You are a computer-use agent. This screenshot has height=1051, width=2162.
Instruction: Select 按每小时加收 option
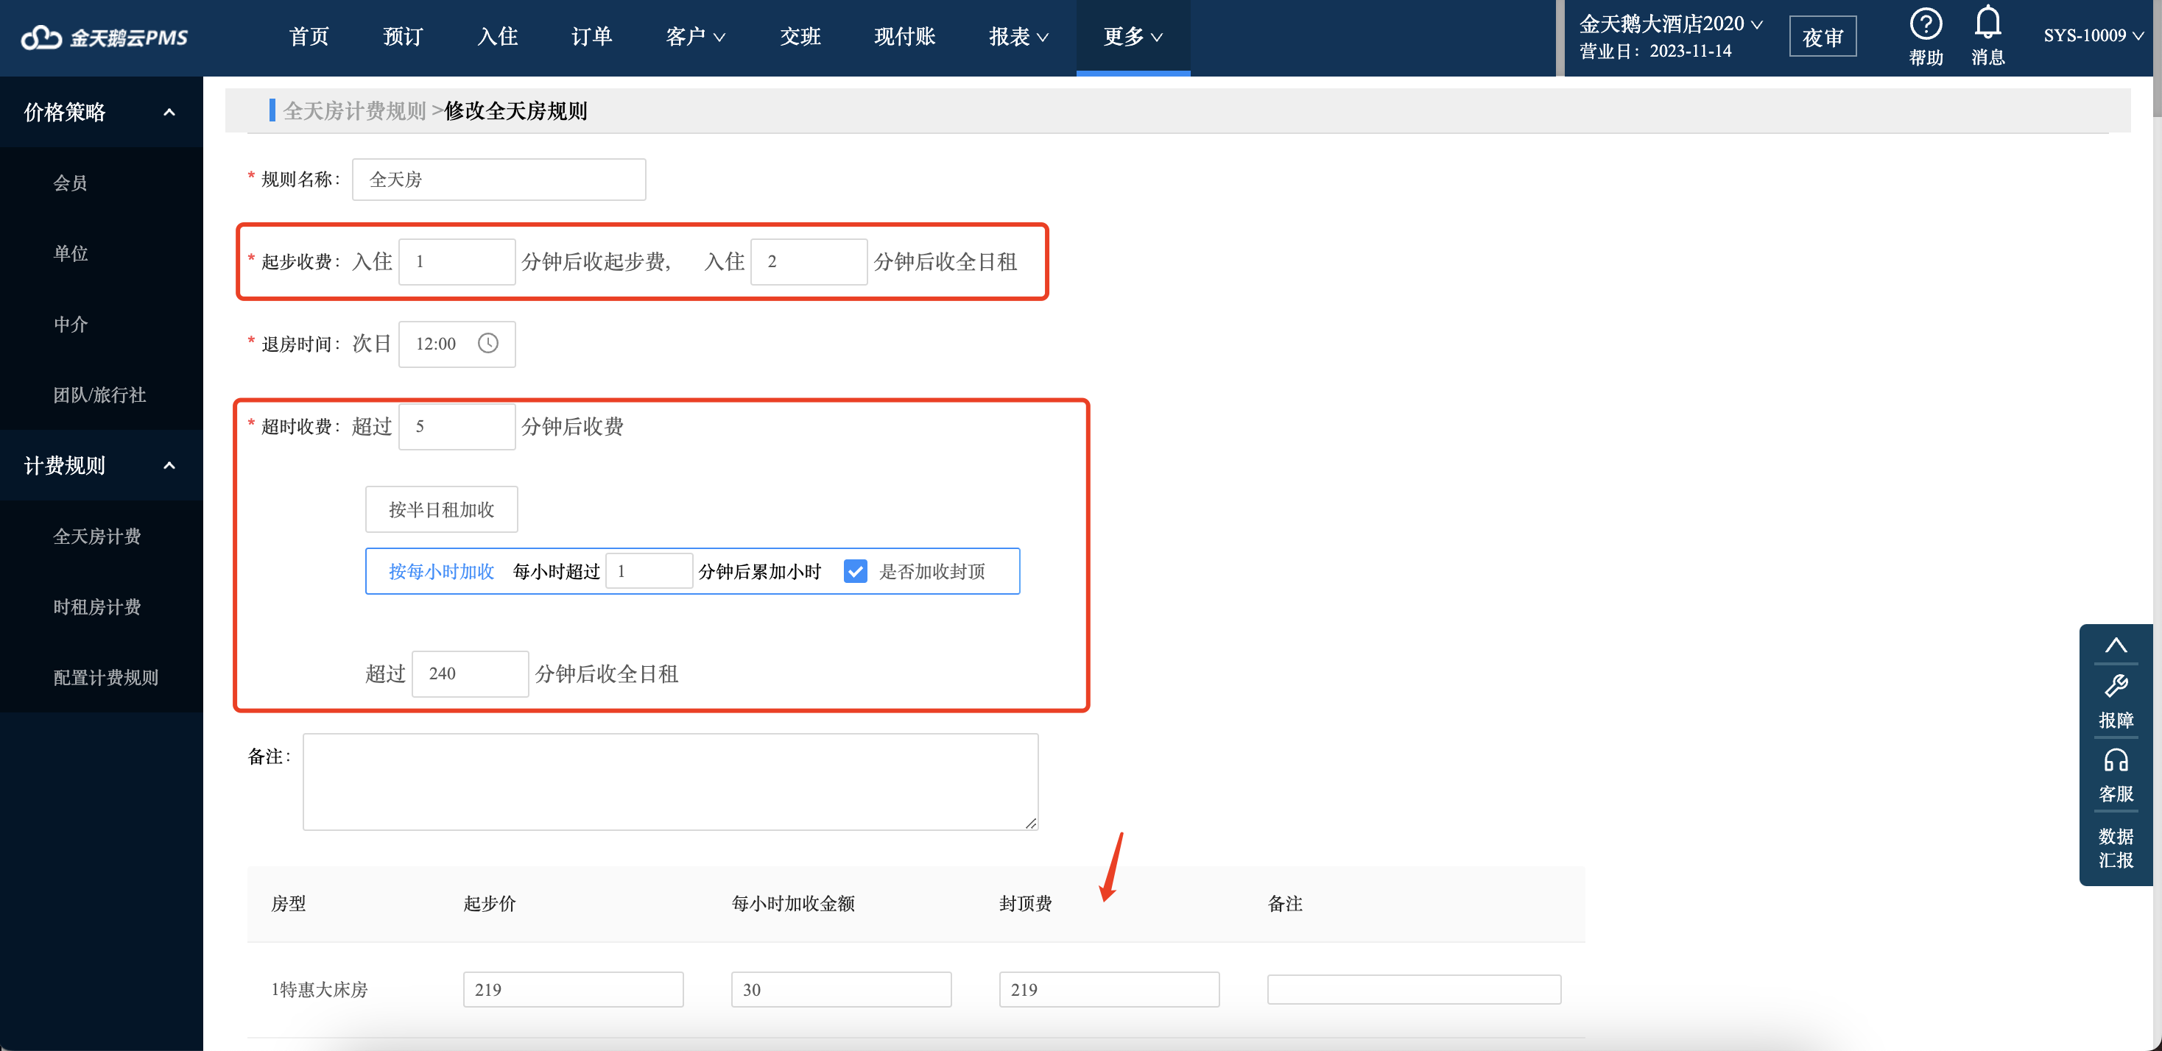point(440,571)
